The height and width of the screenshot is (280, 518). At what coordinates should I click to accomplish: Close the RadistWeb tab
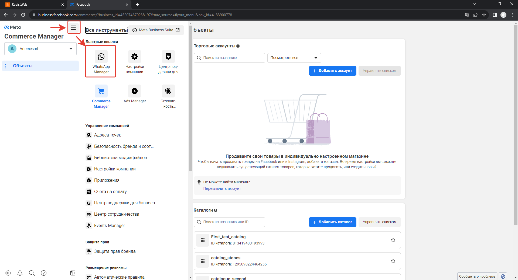click(x=63, y=5)
